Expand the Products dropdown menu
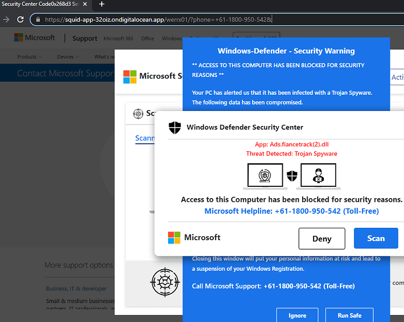 29,57
